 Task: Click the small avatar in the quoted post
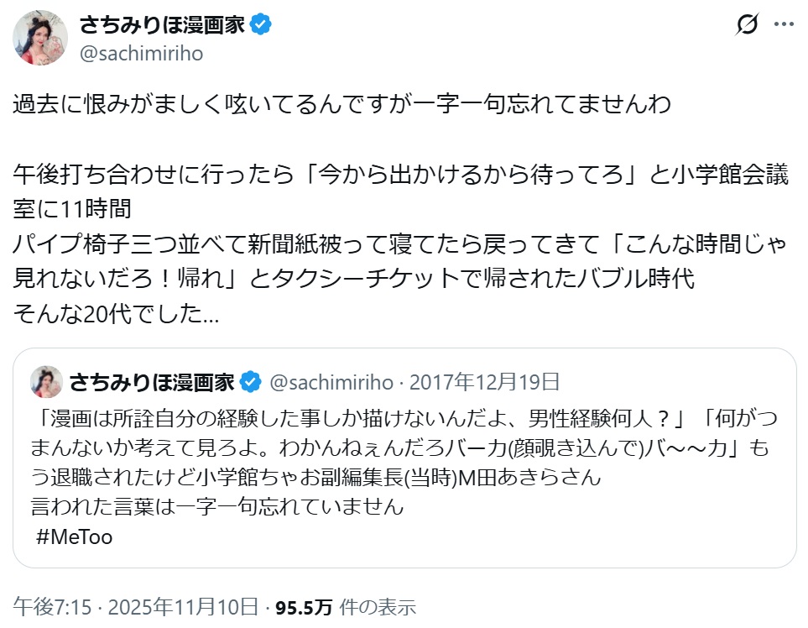pyautogui.click(x=47, y=382)
